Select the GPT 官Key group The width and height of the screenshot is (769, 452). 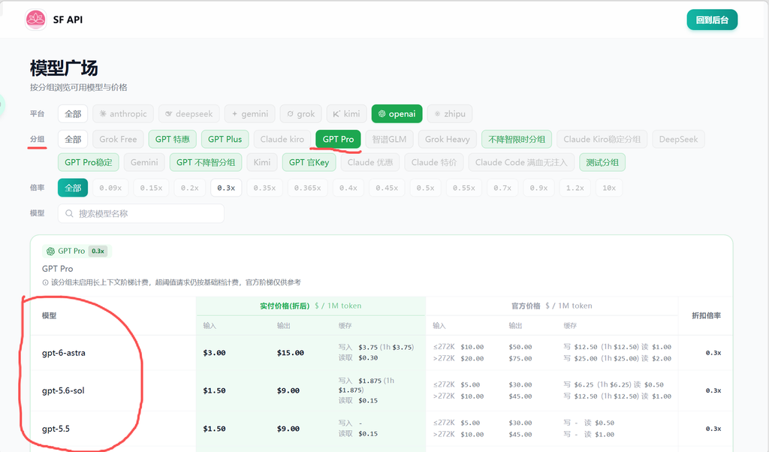[309, 162]
